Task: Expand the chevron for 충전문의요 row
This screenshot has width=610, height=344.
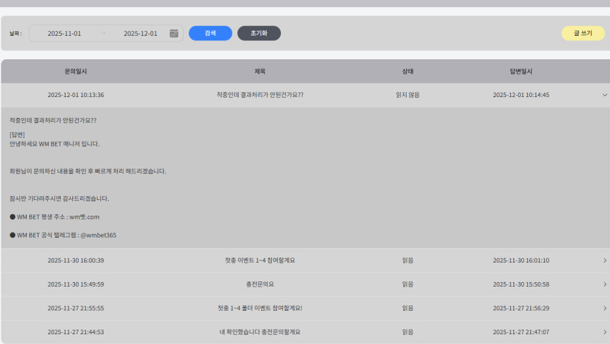Action: pyautogui.click(x=605, y=285)
